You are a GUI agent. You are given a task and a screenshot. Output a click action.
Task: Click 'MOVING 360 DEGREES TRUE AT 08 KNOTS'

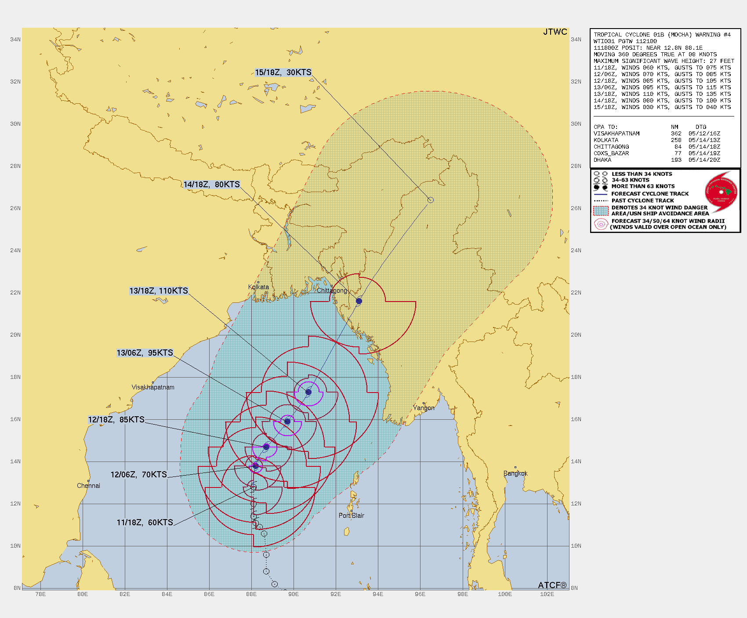click(655, 55)
